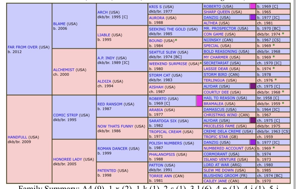Click the TERLINGUA link
298x189 pixels.
(214, 80)
